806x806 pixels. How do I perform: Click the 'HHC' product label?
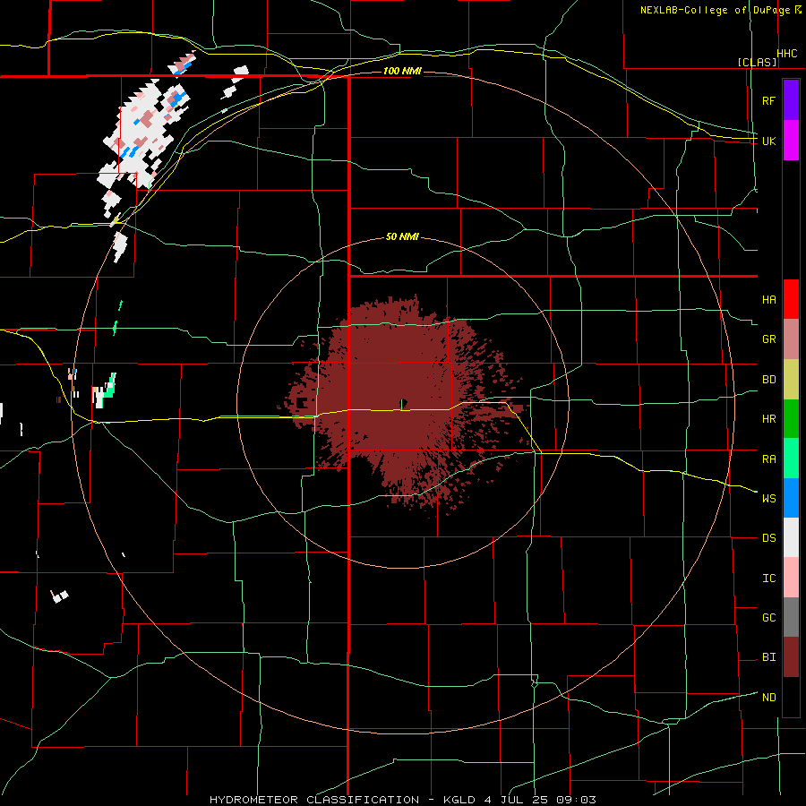click(786, 54)
